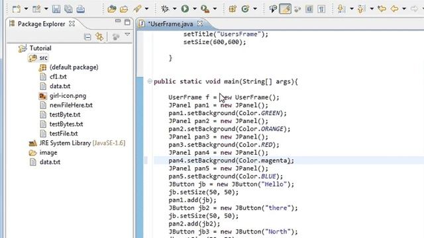The width and height of the screenshot is (424, 238).
Task: Open the Previous Annotation dropdown arrow
Action: tap(372, 9)
